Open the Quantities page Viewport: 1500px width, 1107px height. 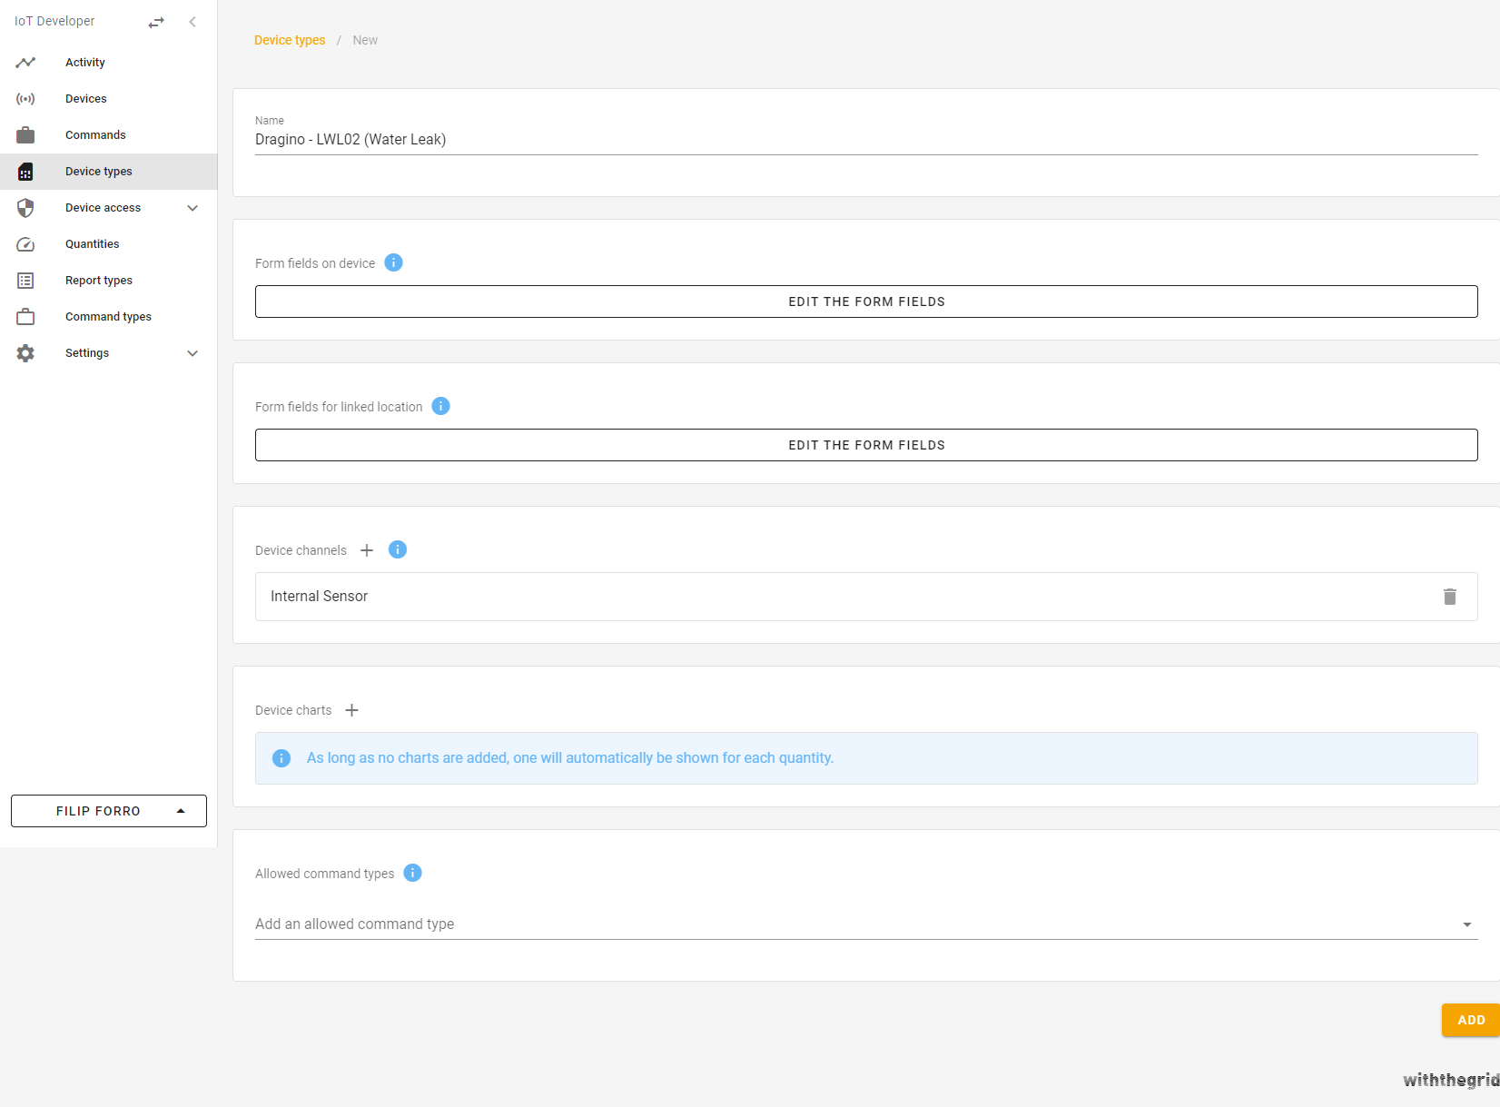pyautogui.click(x=93, y=244)
